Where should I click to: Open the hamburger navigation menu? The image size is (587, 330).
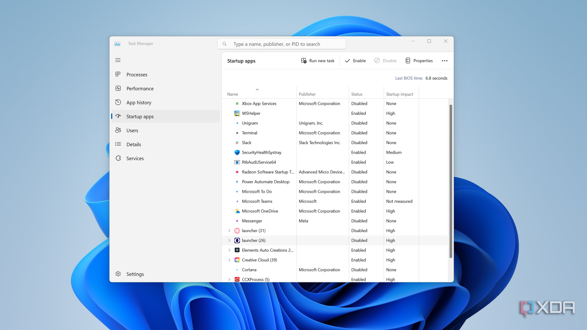tap(118, 60)
